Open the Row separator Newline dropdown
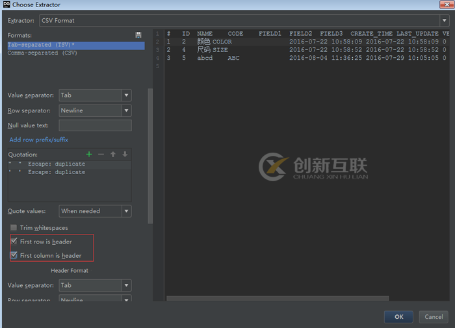 [x=127, y=110]
